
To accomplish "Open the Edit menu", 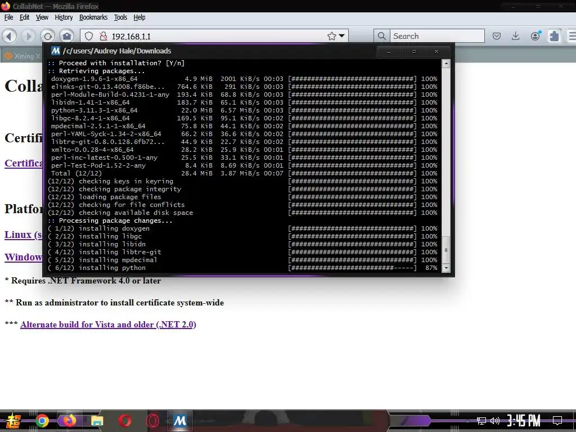I will click(x=24, y=17).
